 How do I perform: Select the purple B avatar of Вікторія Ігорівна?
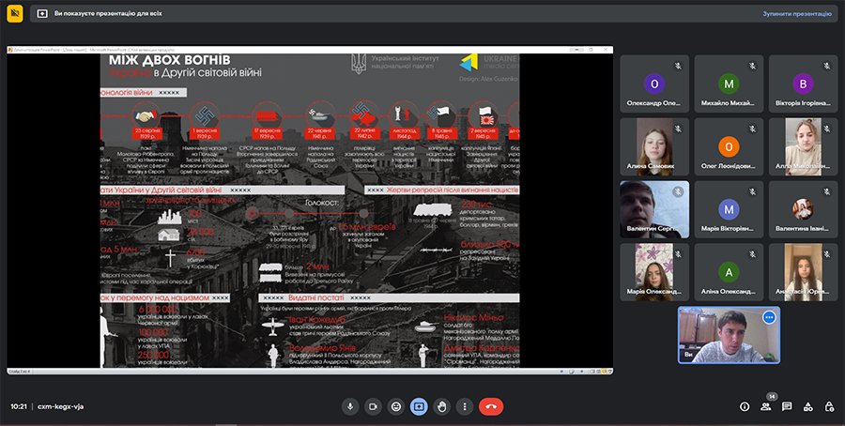pos(803,84)
